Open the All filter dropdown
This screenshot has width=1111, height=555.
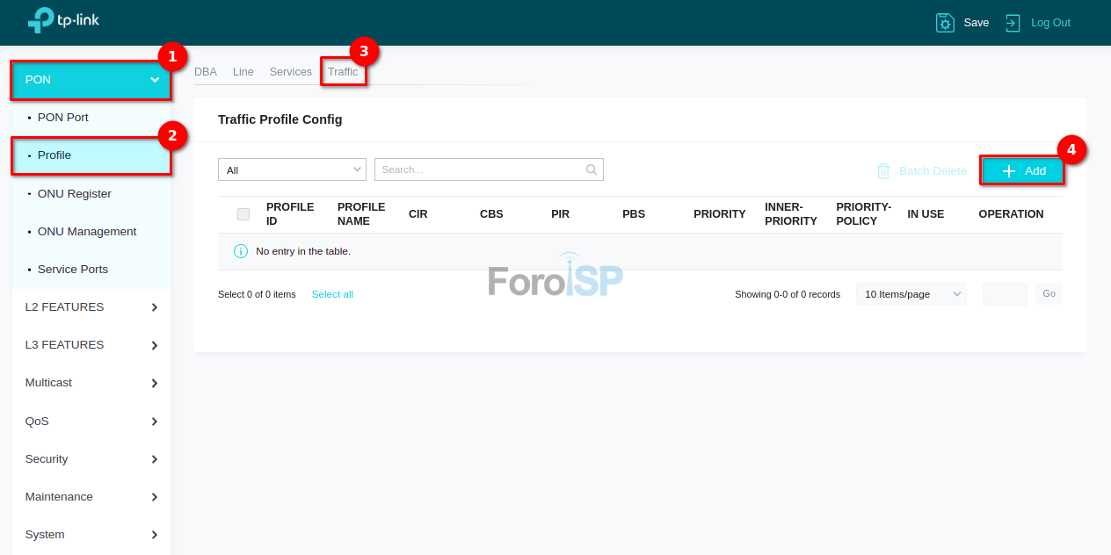tap(292, 169)
